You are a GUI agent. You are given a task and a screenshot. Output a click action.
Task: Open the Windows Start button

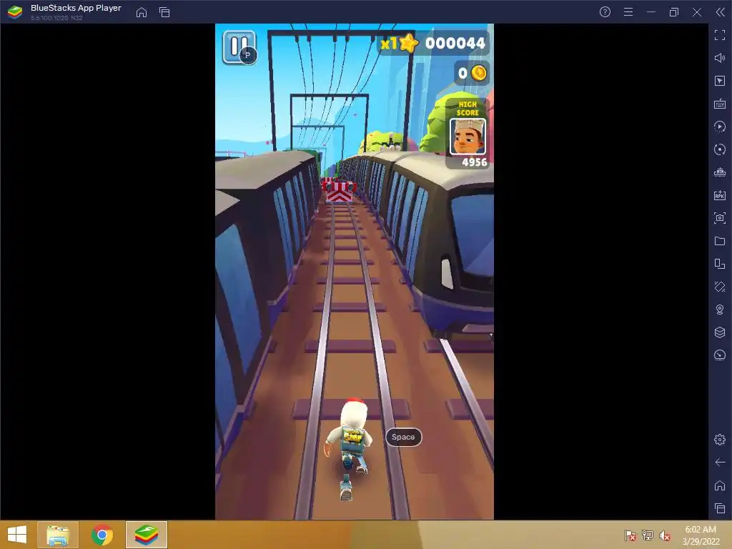pos(17,535)
